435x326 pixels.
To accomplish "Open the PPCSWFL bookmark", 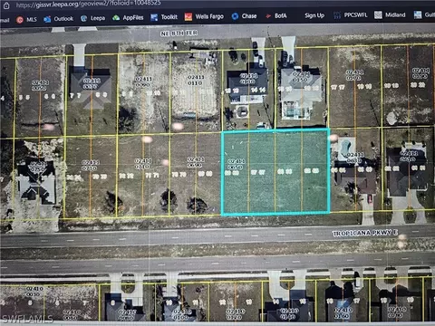I will [350, 14].
